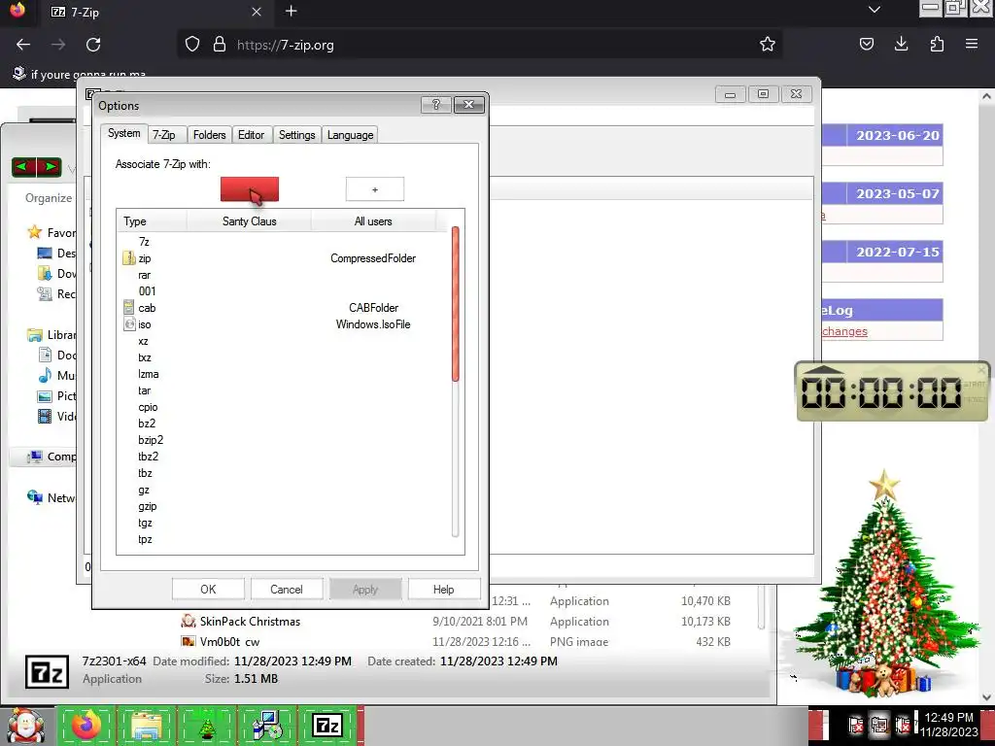Go back with Explorer green left arrow
Viewport: 995px width, 746px height.
(x=24, y=167)
